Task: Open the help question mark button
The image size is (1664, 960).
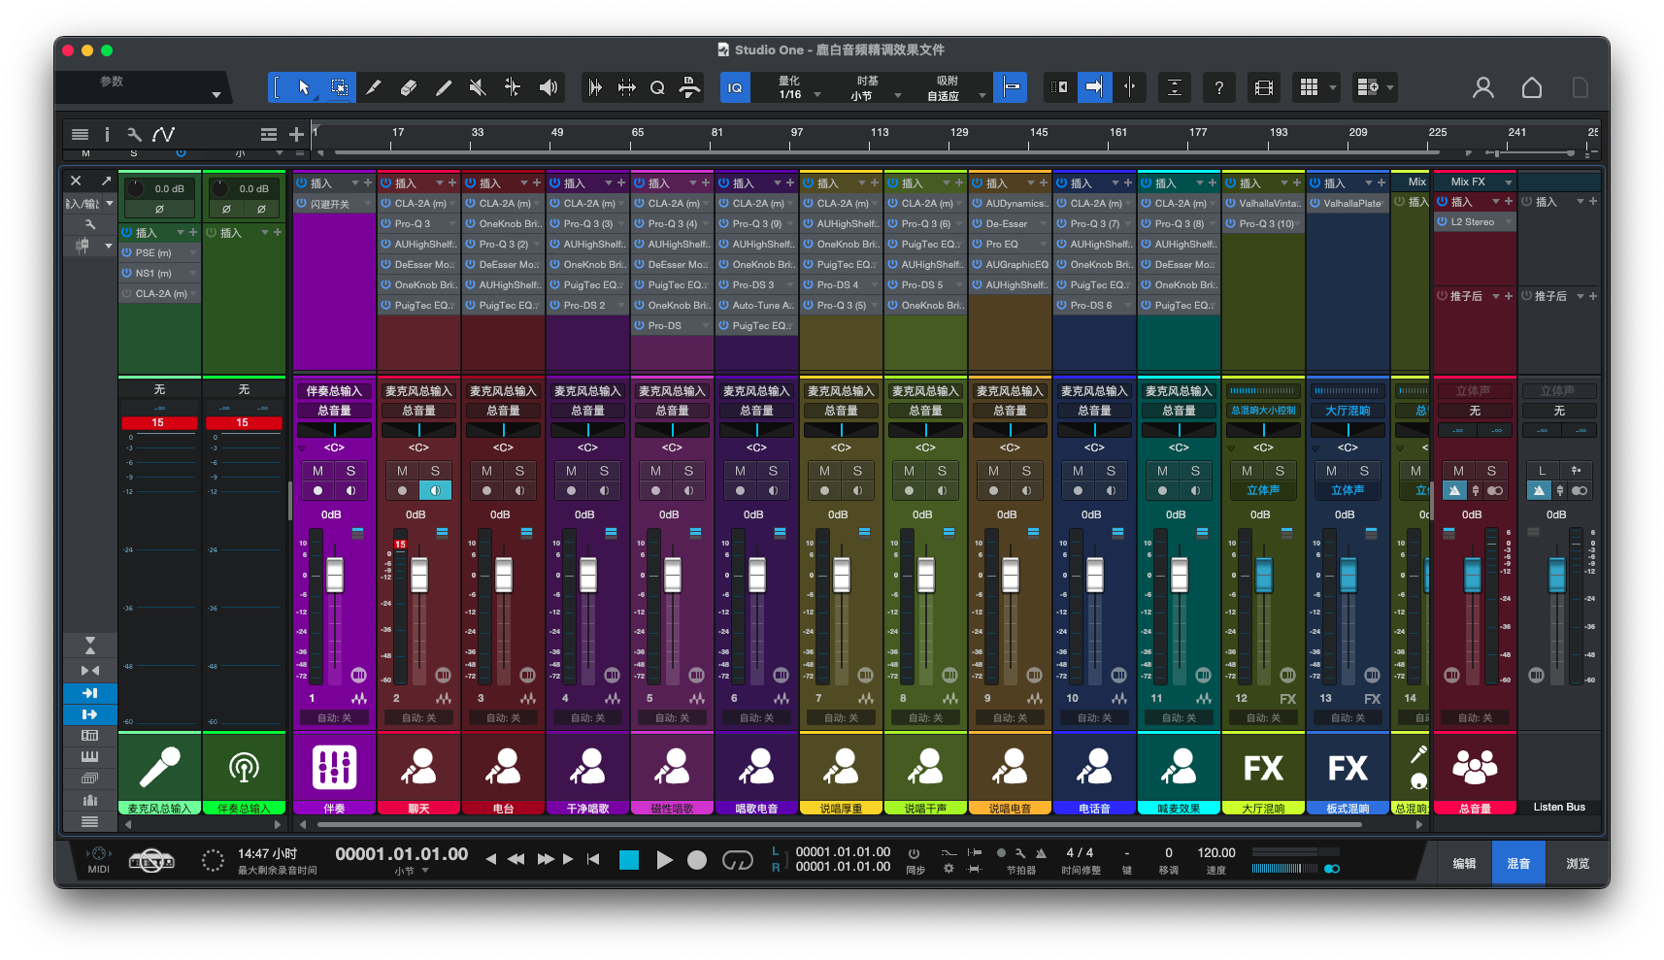Action: [1218, 87]
